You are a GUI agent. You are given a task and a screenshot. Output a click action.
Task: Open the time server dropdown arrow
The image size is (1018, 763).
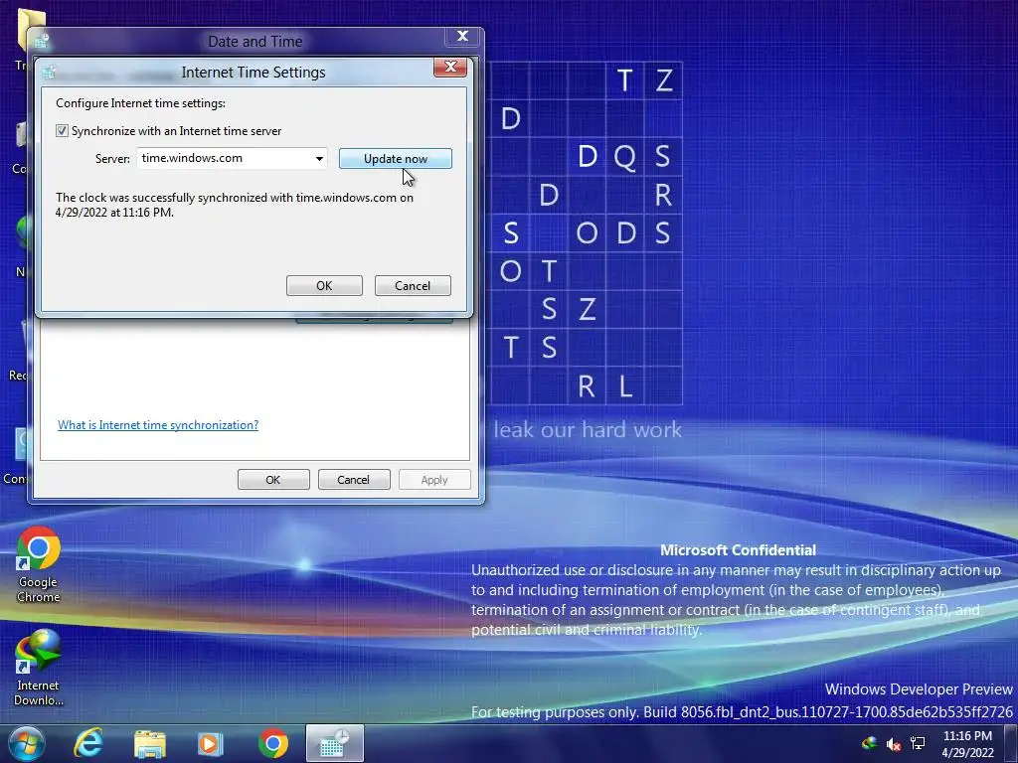319,159
